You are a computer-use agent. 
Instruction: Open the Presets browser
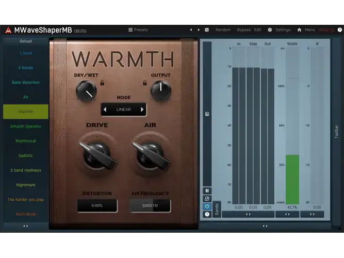pyautogui.click(x=141, y=29)
